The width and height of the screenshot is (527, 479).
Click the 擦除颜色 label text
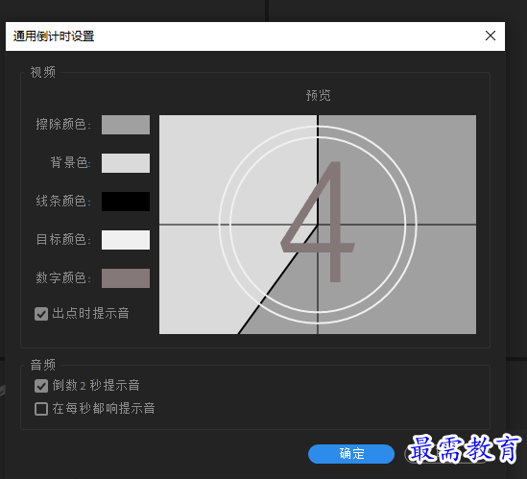(x=63, y=125)
